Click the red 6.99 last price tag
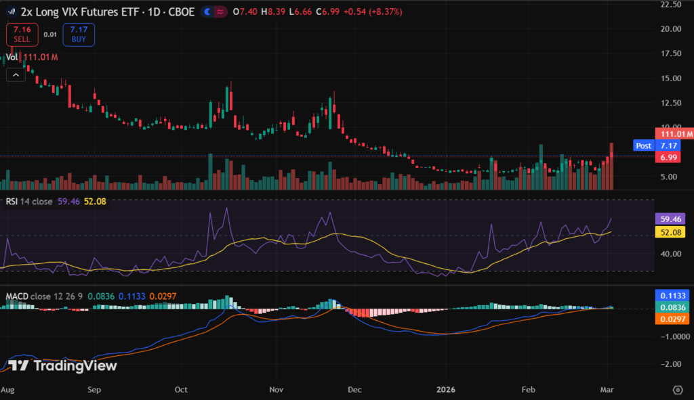 (x=670, y=157)
